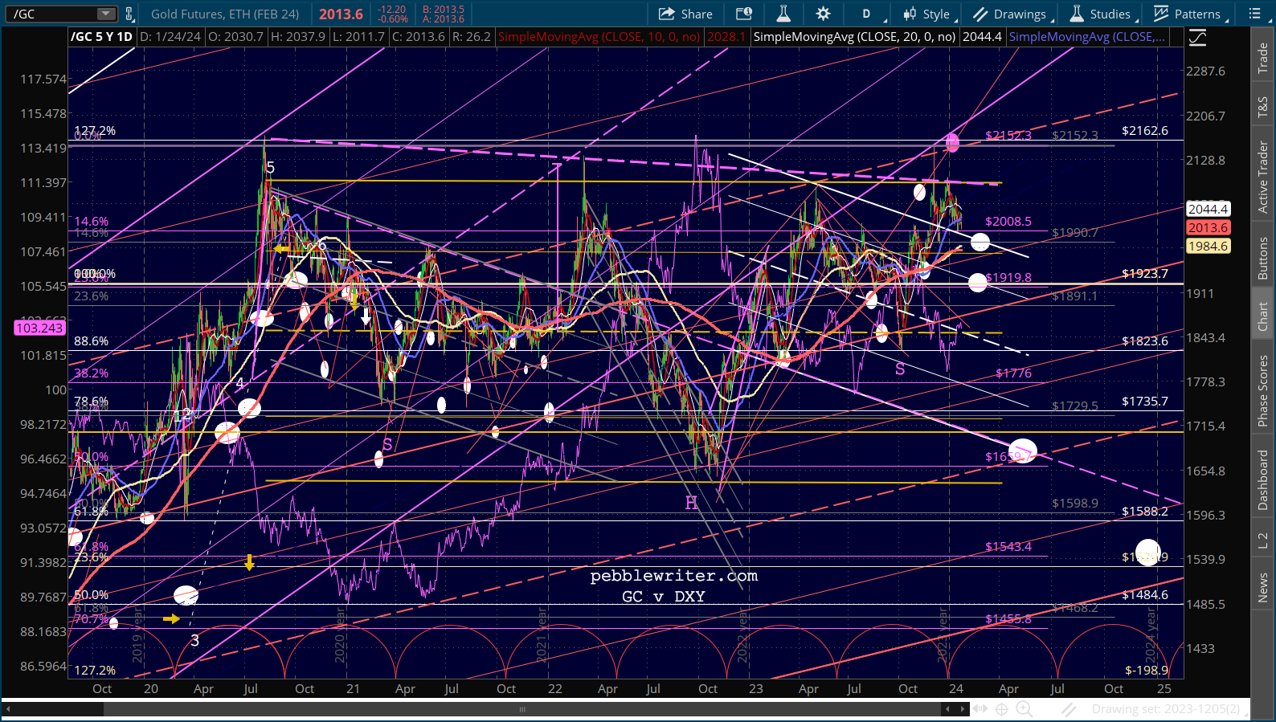Screen dimensions: 1276x722
Task: Click the $1484.6 level label
Action: click(x=1145, y=594)
